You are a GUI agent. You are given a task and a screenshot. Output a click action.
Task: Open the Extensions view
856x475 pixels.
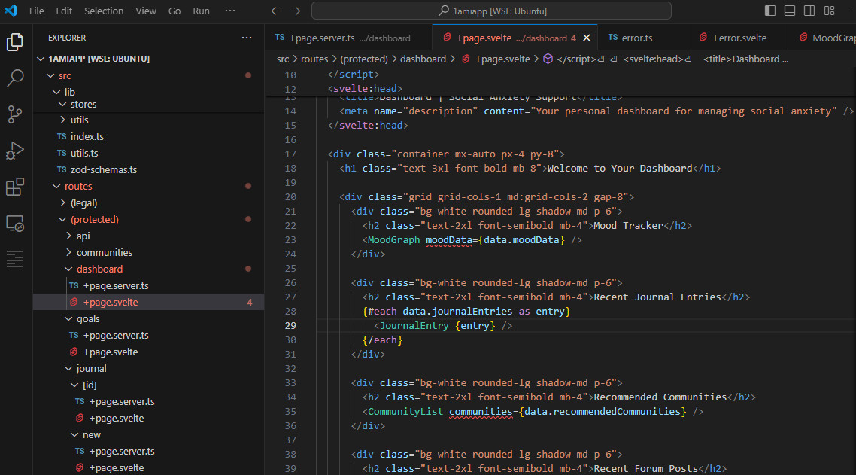pyautogui.click(x=15, y=187)
